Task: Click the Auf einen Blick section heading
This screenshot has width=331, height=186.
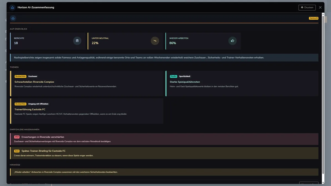Action: [x=18, y=29]
